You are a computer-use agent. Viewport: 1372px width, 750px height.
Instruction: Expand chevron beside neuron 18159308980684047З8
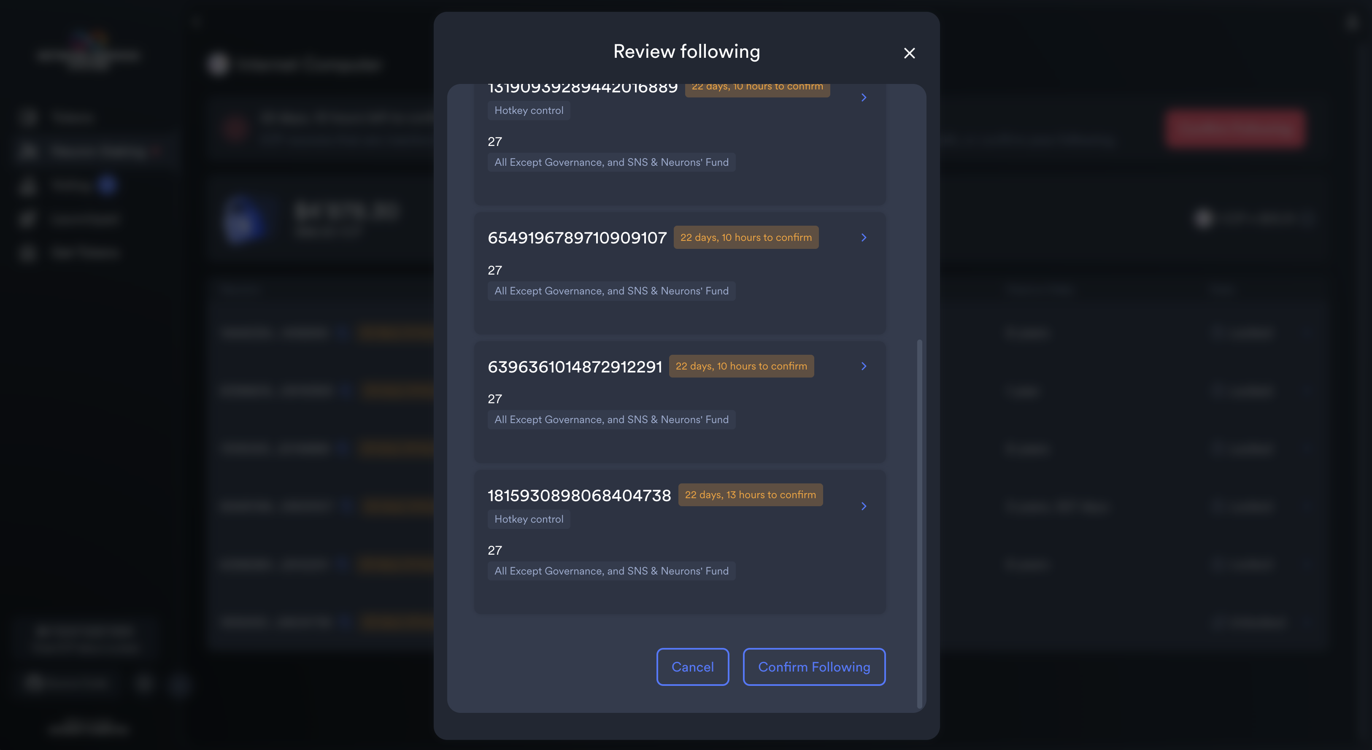(x=863, y=506)
